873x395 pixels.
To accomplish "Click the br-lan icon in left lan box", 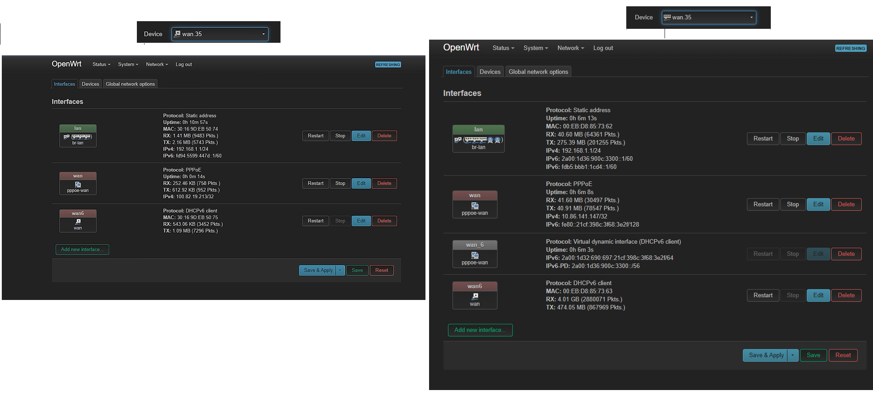I will [67, 137].
